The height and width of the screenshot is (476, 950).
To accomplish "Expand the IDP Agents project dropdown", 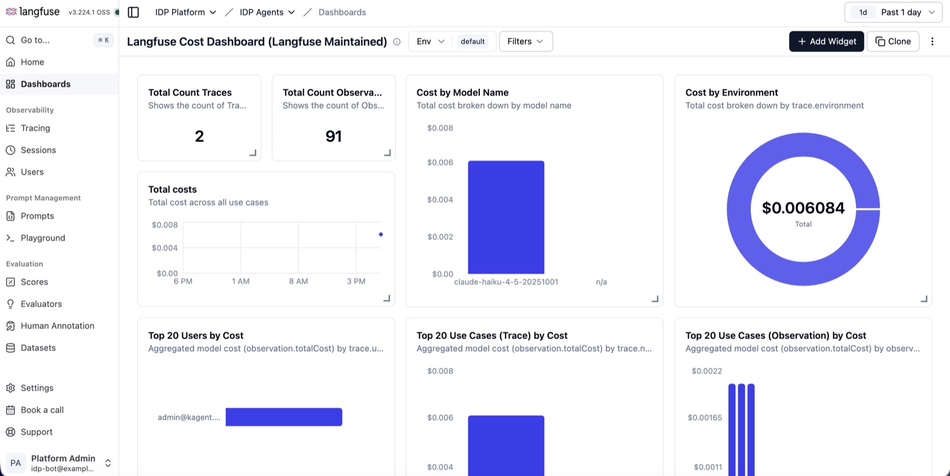I will [267, 12].
